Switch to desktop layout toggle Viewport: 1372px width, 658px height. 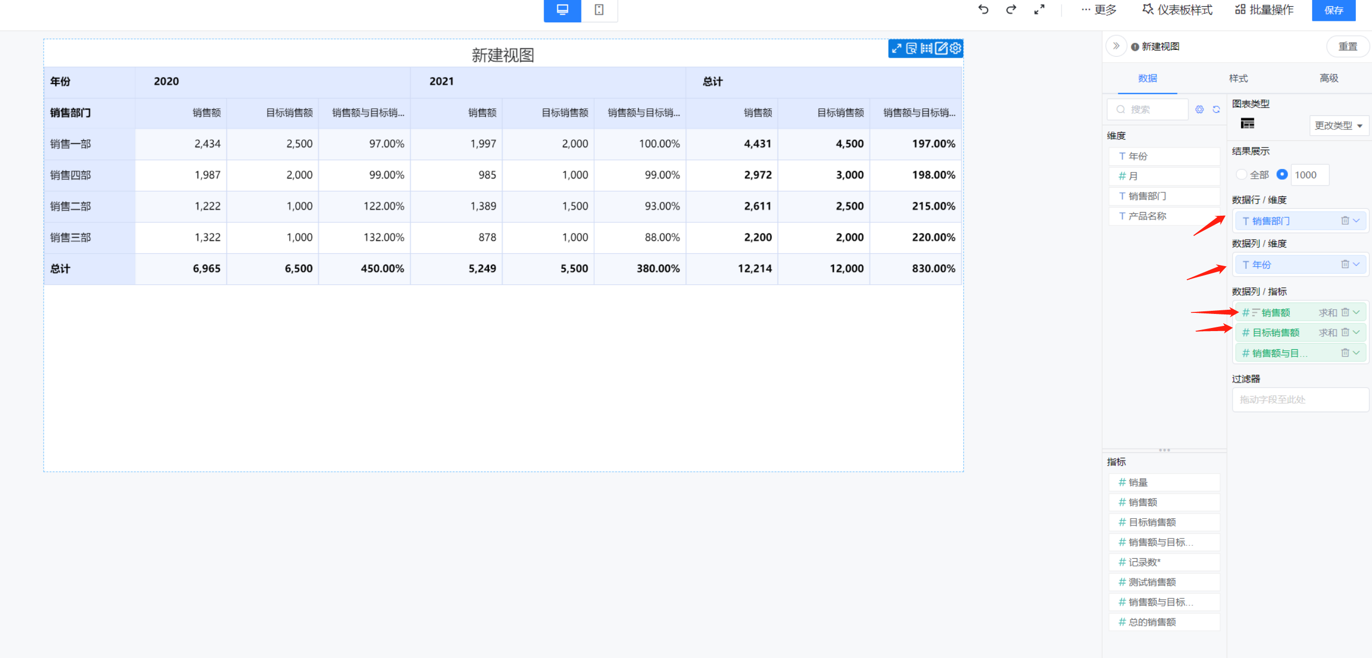562,9
